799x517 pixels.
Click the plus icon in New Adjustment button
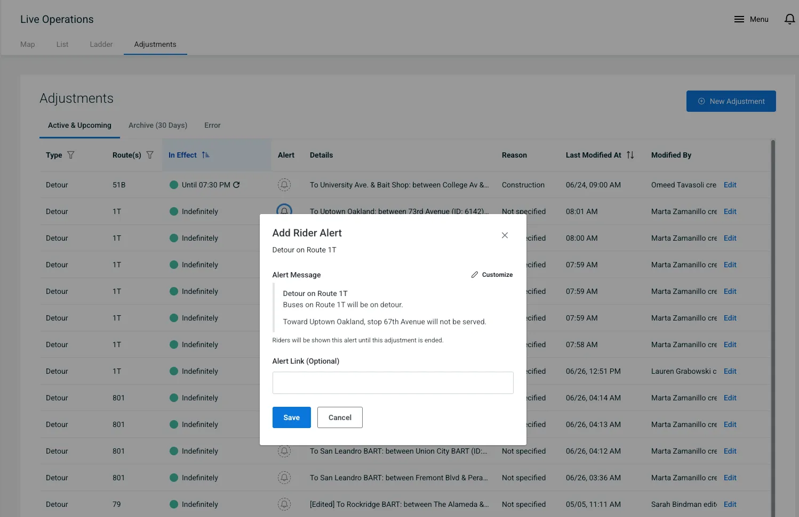point(701,101)
